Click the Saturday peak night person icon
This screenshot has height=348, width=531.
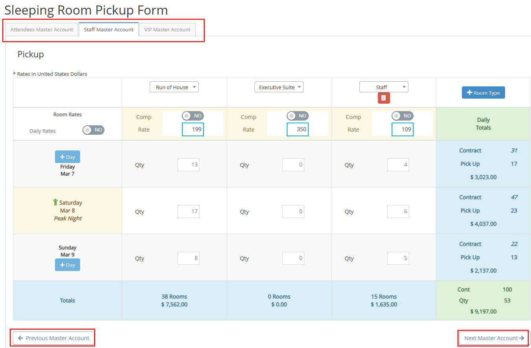coord(55,202)
